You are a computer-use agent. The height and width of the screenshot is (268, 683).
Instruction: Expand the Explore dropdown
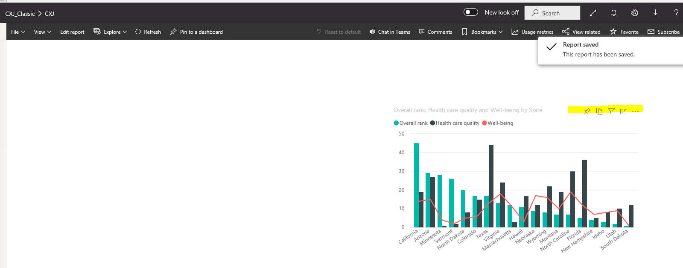[x=111, y=32]
